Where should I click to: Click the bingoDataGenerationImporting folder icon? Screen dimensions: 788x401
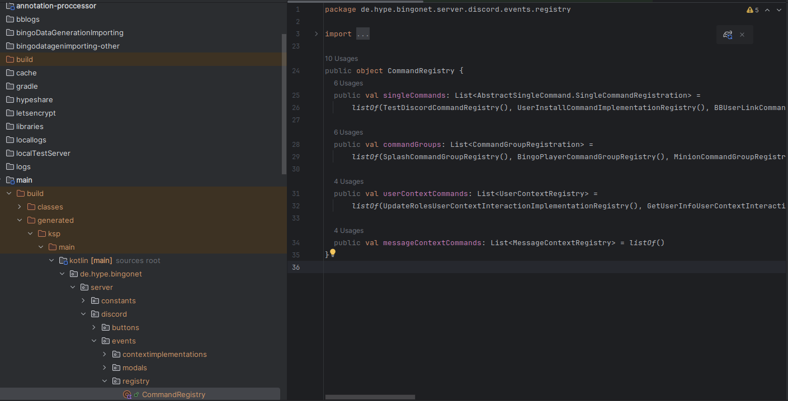coord(10,32)
